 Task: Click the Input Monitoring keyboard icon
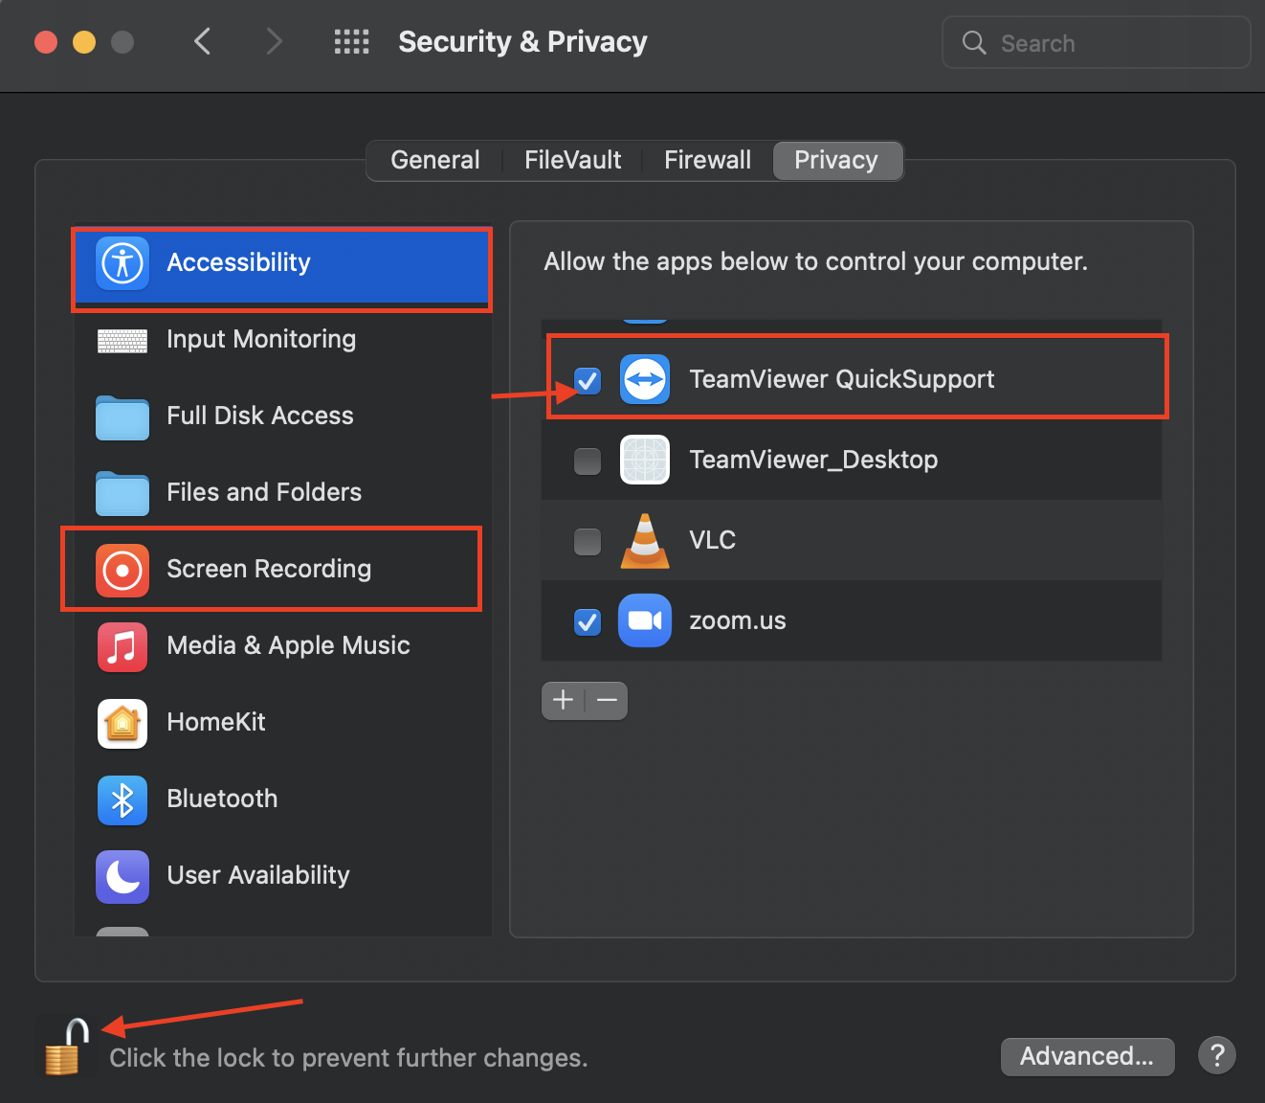pos(122,340)
